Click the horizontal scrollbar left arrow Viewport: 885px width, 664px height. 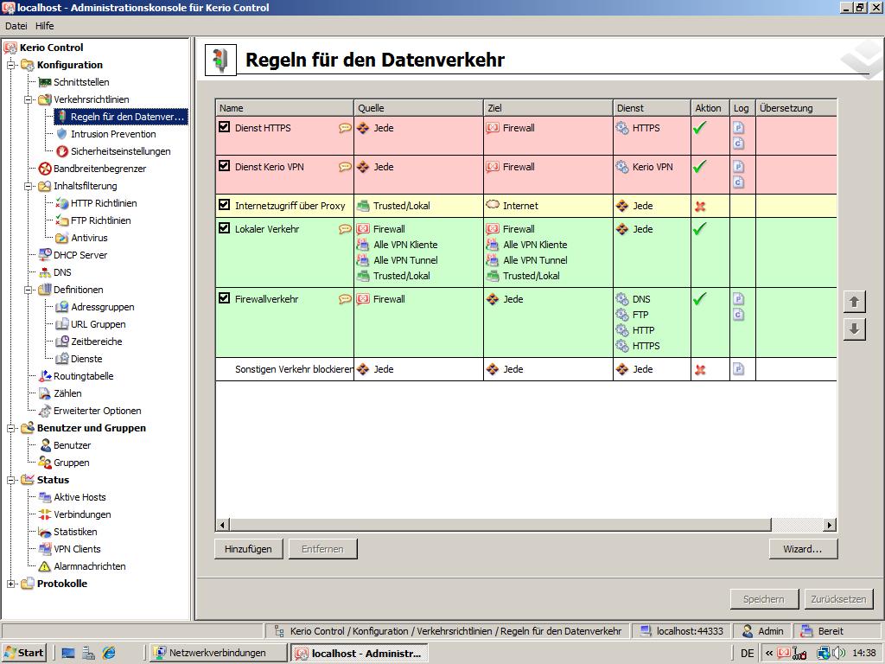[222, 525]
